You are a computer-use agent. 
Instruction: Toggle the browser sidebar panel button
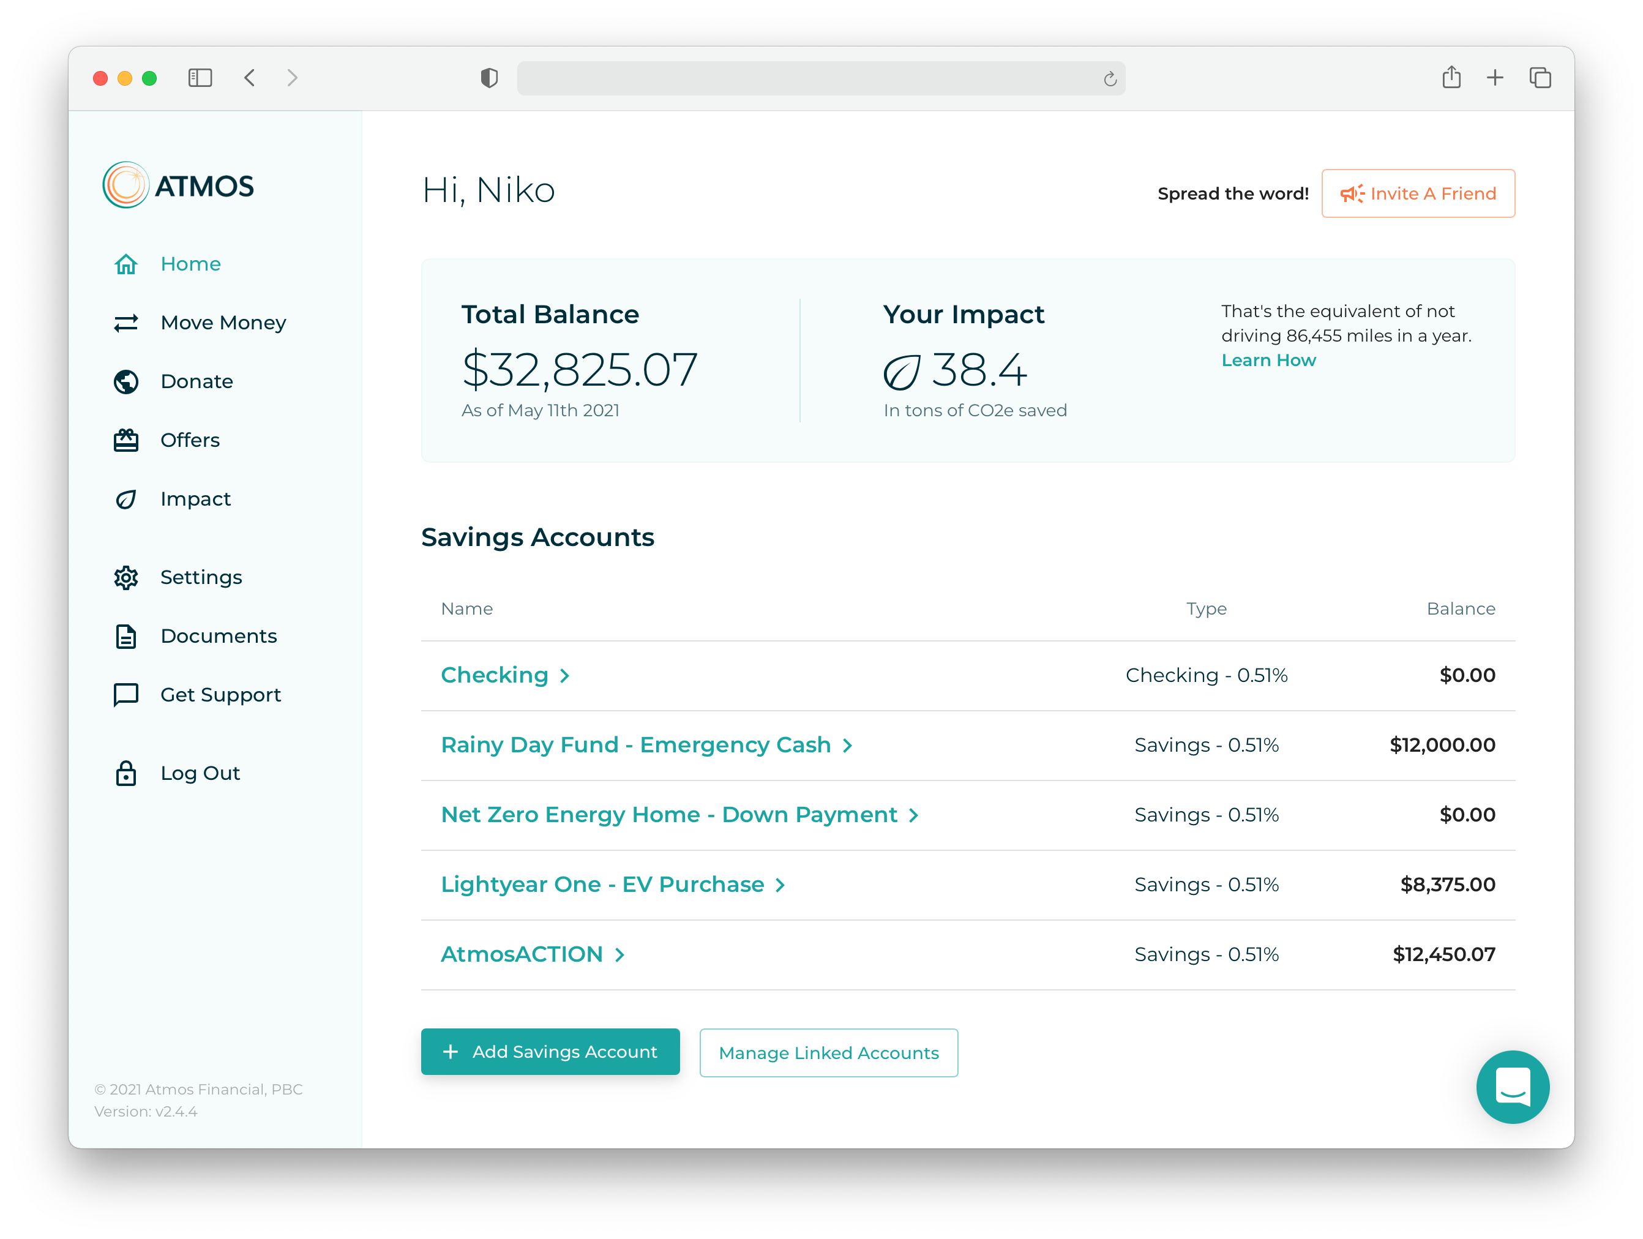point(200,78)
